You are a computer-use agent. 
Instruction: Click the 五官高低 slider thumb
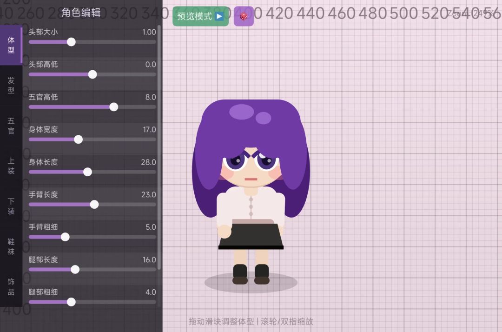pyautogui.click(x=113, y=107)
